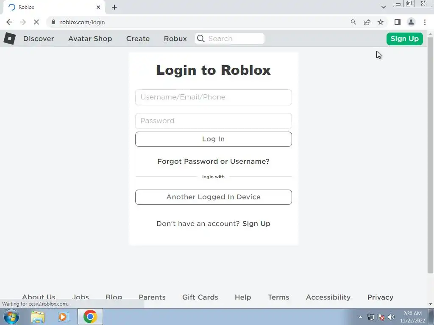Click the Login to Roblox heading
The image size is (434, 325).
[x=214, y=70]
